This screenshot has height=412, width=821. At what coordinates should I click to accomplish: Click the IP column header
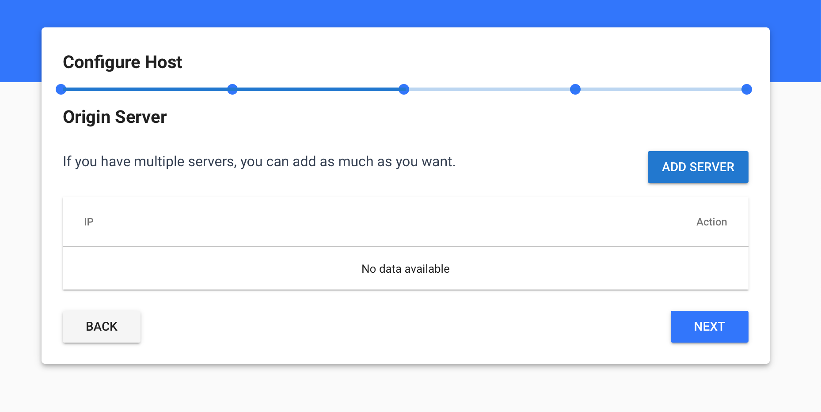[x=89, y=222]
